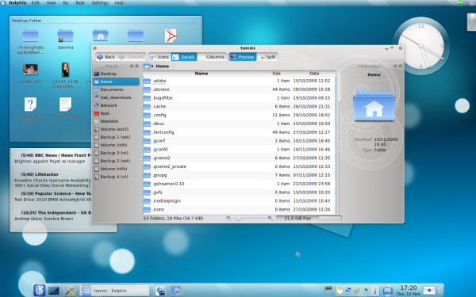
Task: Click the mail notifier icon in panel
Action: [429, 291]
